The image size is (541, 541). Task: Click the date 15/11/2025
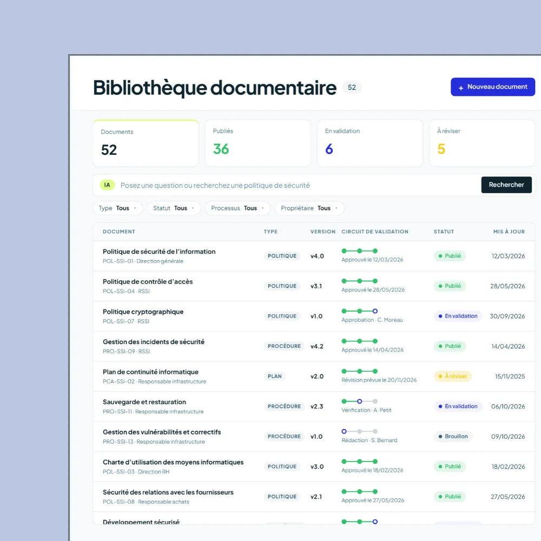coord(510,376)
